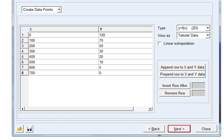This screenshot has width=224, height=140.
Task: Go Back to previous step
Action: point(154,129)
